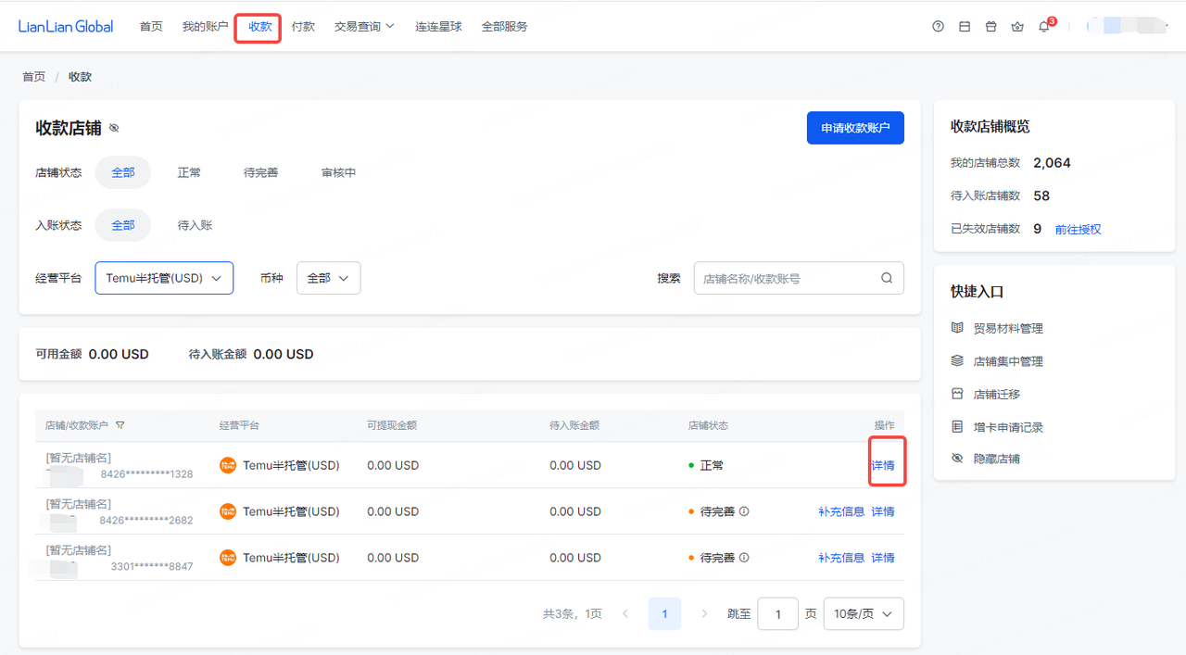Click the LianLian Global logo

(66, 27)
